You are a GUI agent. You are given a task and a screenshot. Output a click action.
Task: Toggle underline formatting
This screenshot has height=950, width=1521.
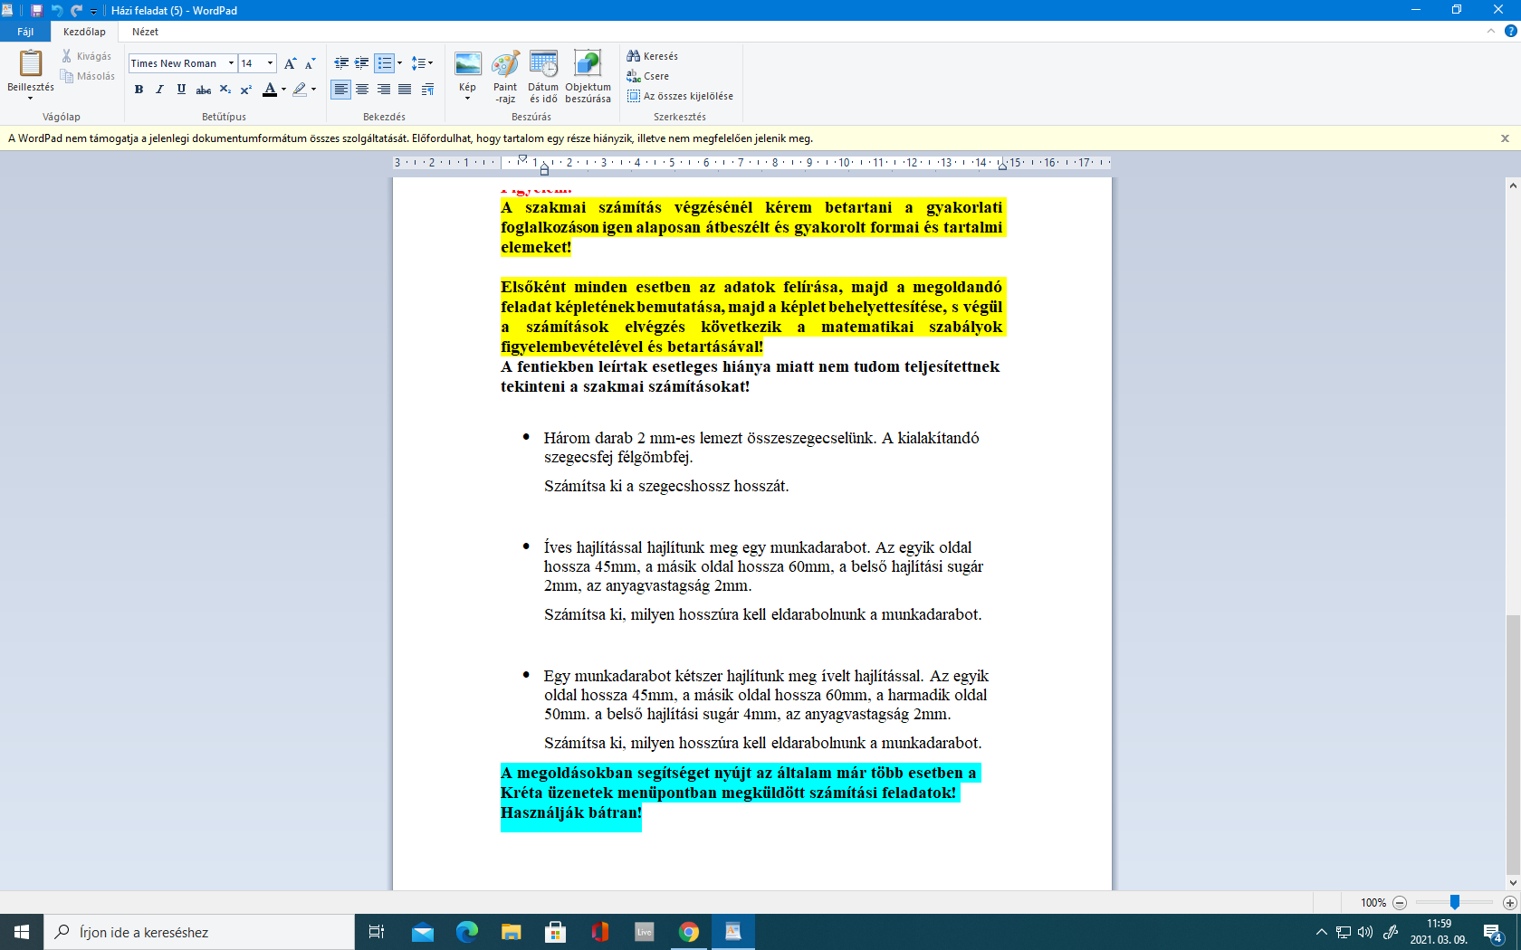(x=181, y=90)
